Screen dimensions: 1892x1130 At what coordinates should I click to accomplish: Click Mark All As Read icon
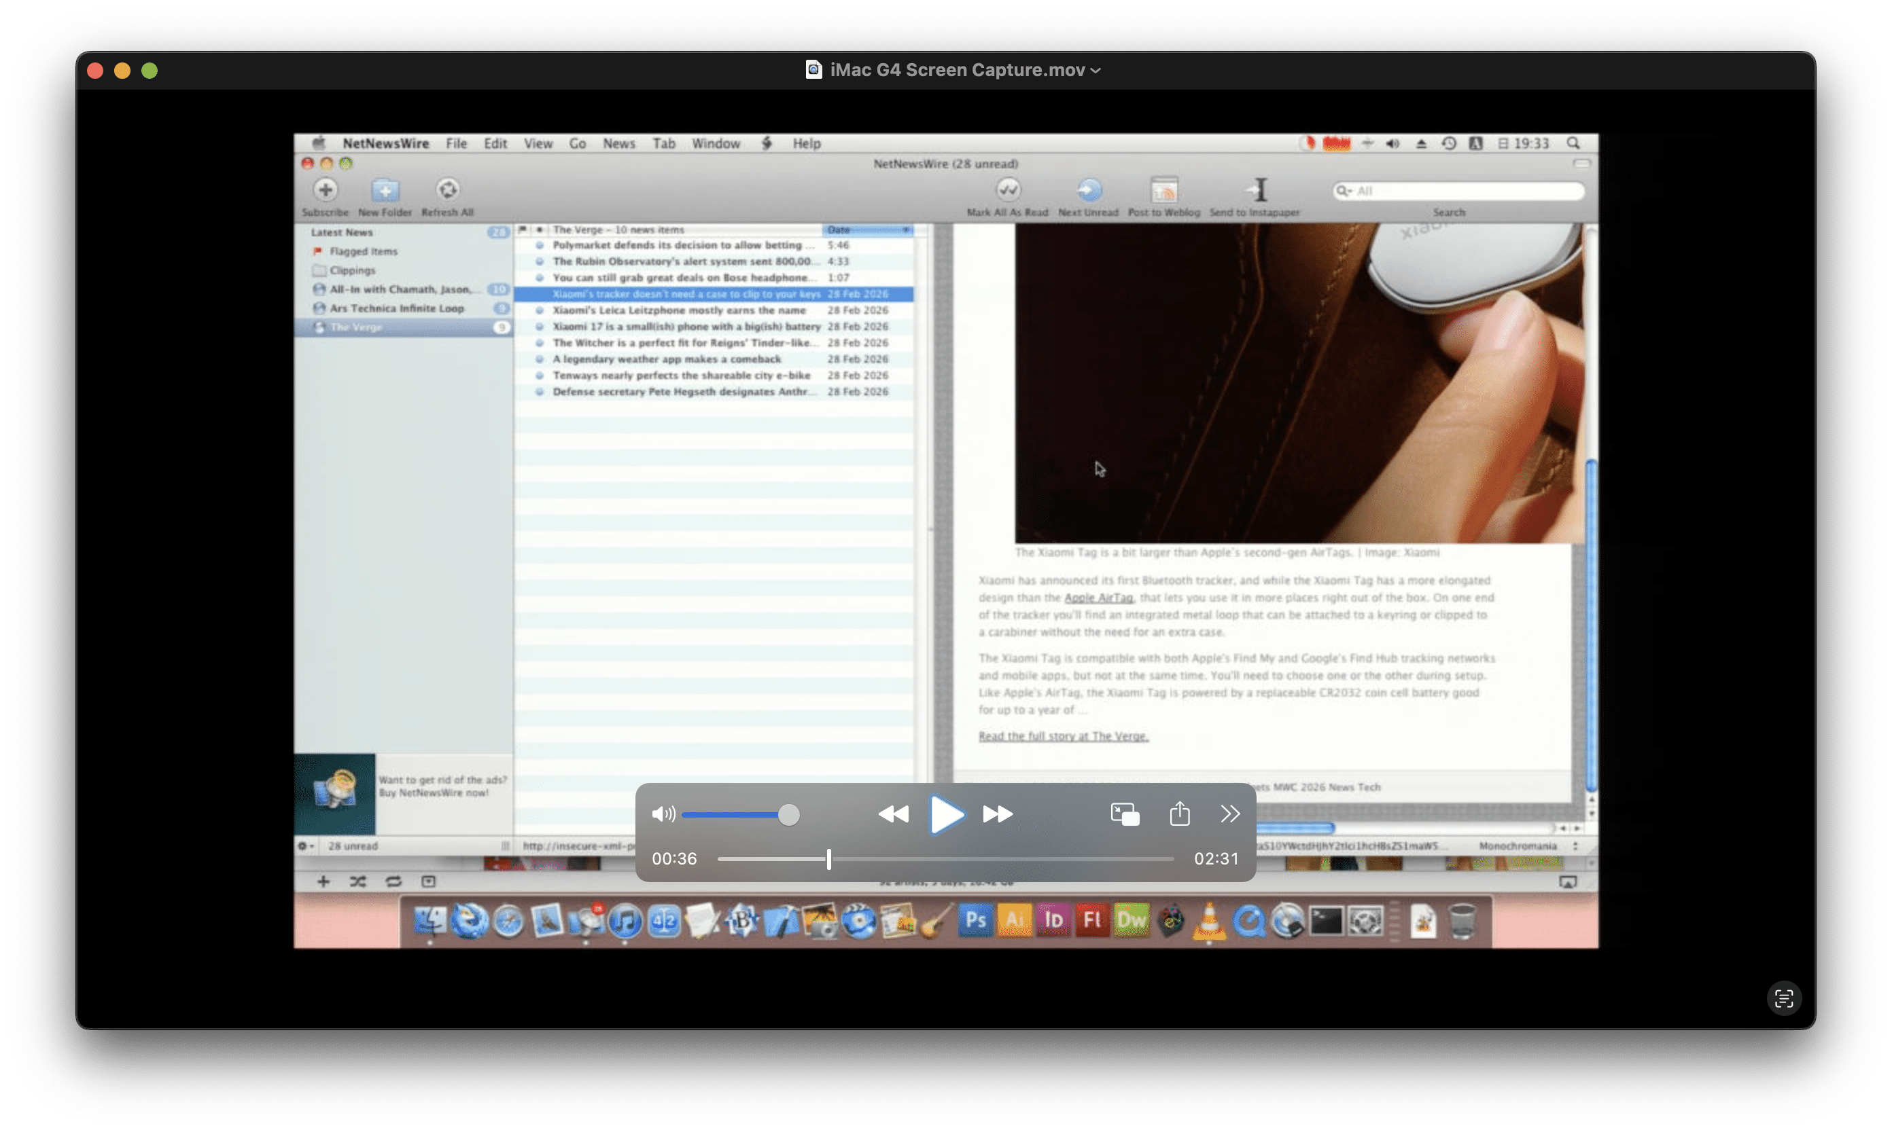coord(1007,189)
